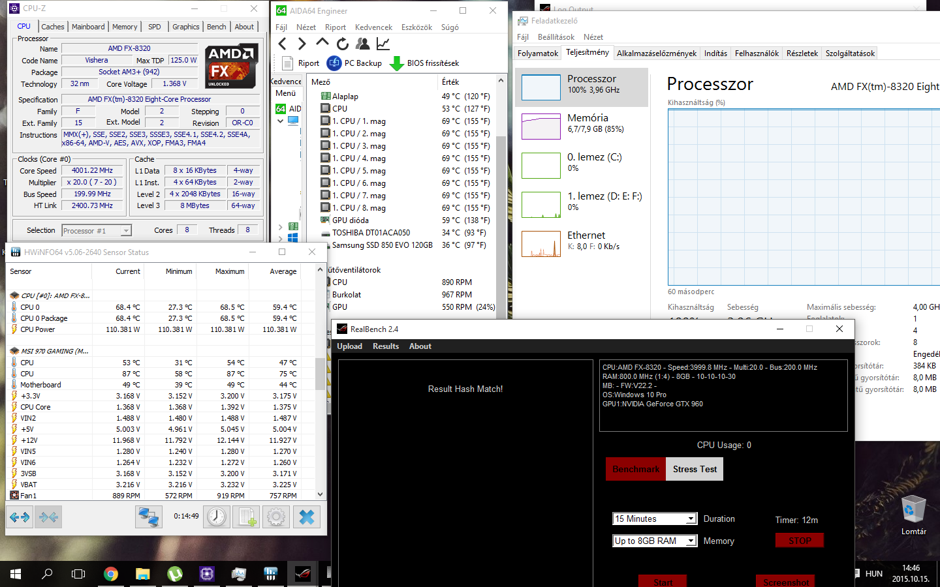Click the HUN language indicator in tray

pos(873,574)
